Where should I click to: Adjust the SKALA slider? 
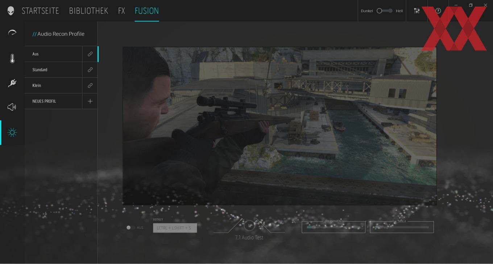(402, 227)
